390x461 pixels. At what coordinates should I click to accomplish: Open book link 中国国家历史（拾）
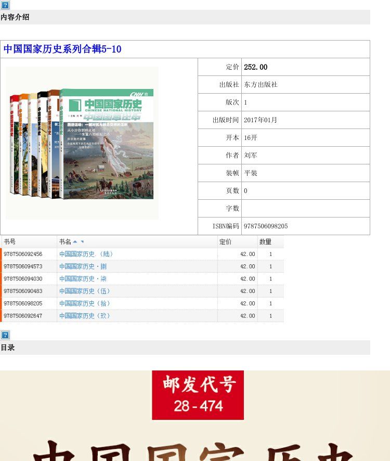point(85,303)
